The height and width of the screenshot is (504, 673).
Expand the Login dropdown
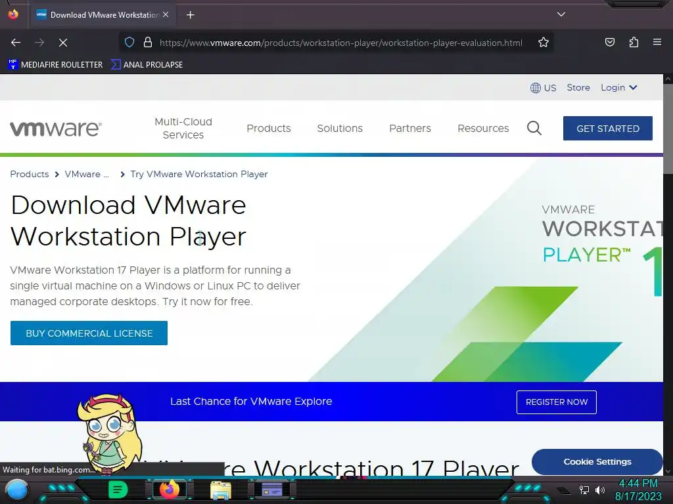point(618,87)
